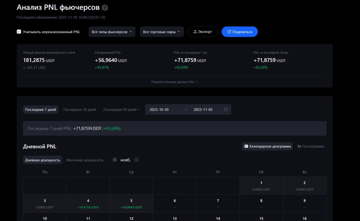Open help icon next to Анализ PNL фьючерсов
The image size is (360, 221).
pyautogui.click(x=105, y=8)
